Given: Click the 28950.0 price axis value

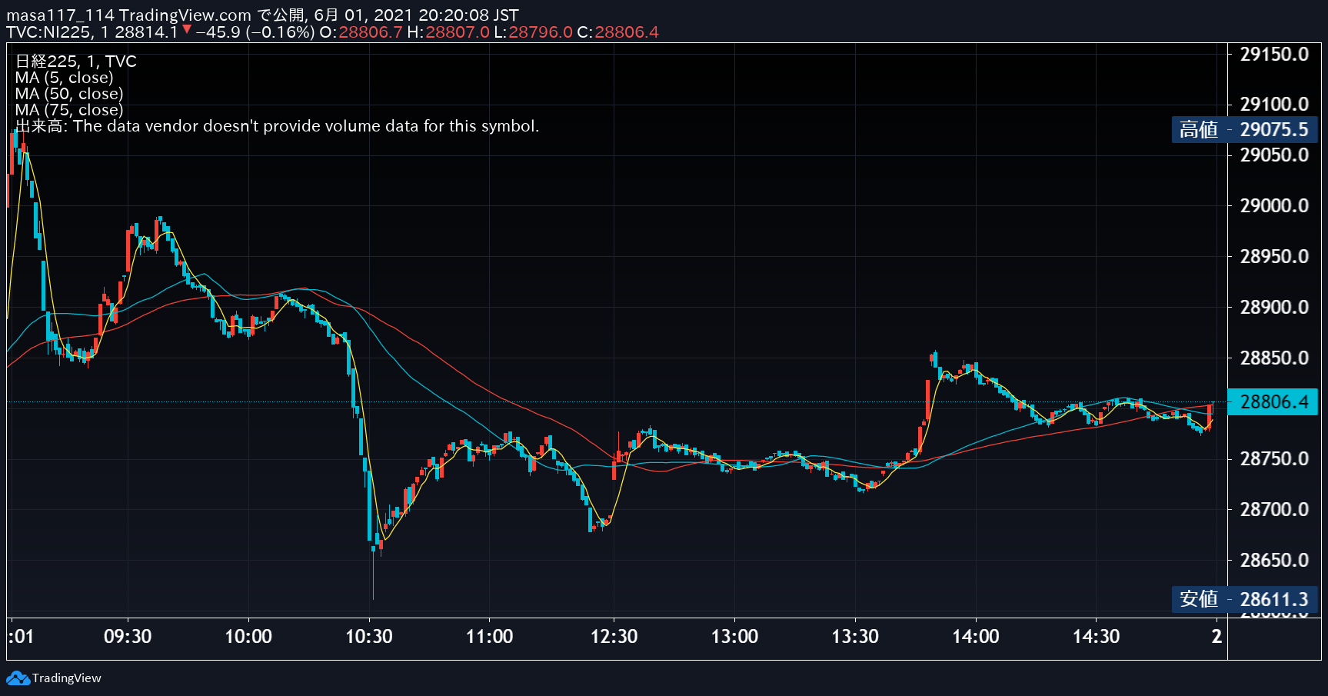Looking at the screenshot, I should [x=1274, y=256].
